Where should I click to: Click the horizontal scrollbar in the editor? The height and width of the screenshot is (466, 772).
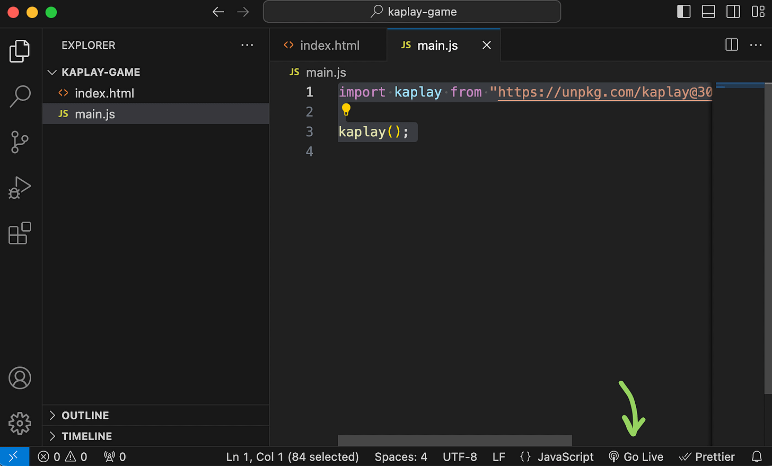point(455,440)
